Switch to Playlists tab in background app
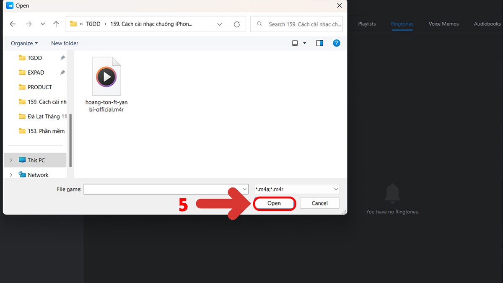This screenshot has width=503, height=283. coord(367,24)
